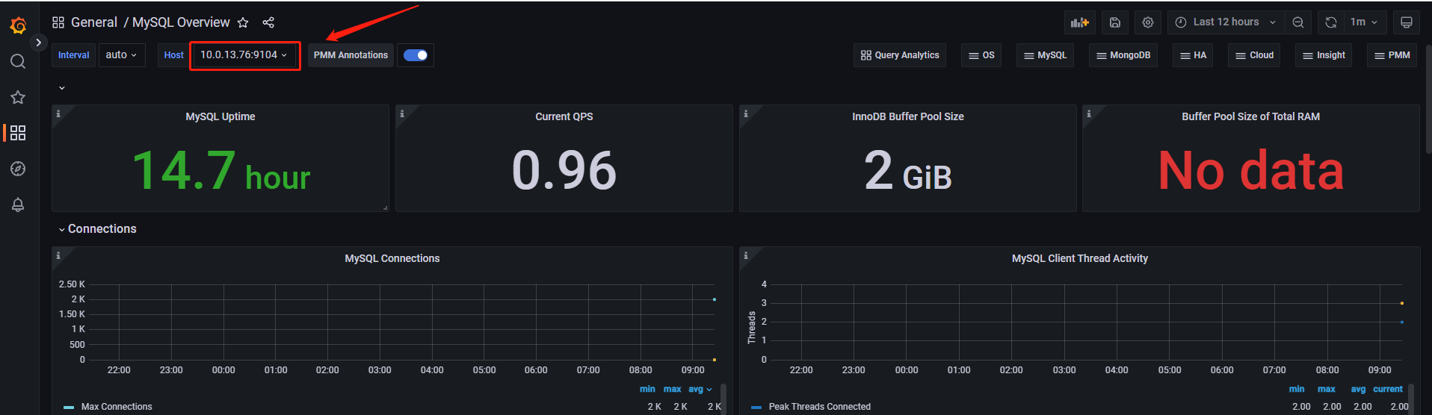This screenshot has width=1432, height=415.
Task: Sort Connections legend by max
Action: (672, 389)
